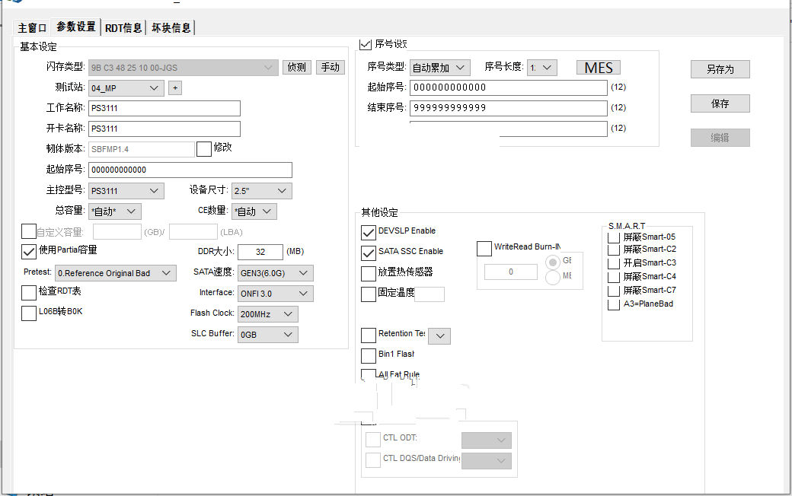The height and width of the screenshot is (496, 792).
Task: Open the 主窗口 tab
Action: [x=32, y=27]
